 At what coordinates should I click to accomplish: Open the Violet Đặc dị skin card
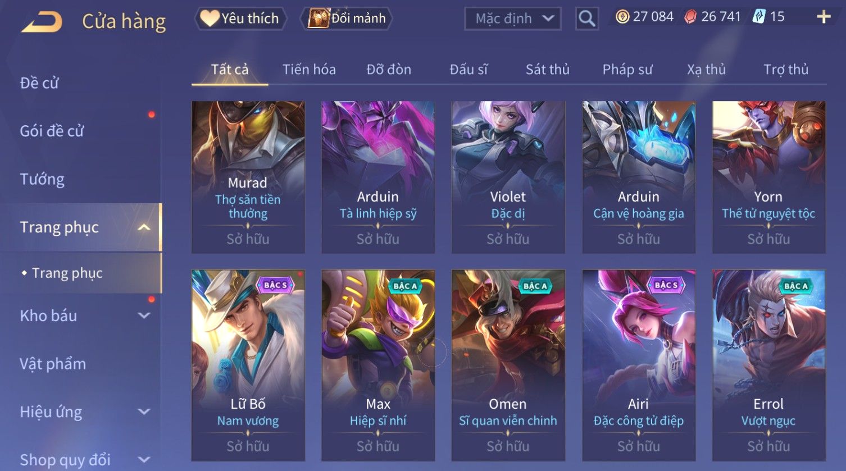(x=508, y=177)
